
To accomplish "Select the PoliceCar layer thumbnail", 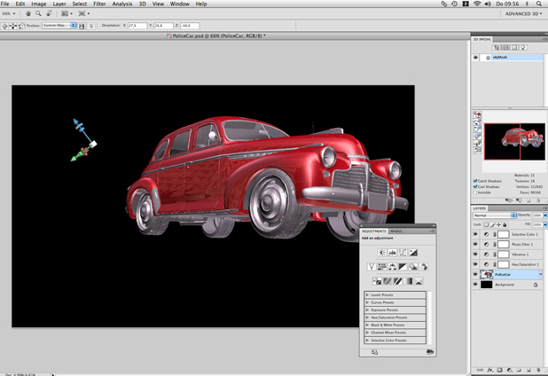I will (487, 275).
